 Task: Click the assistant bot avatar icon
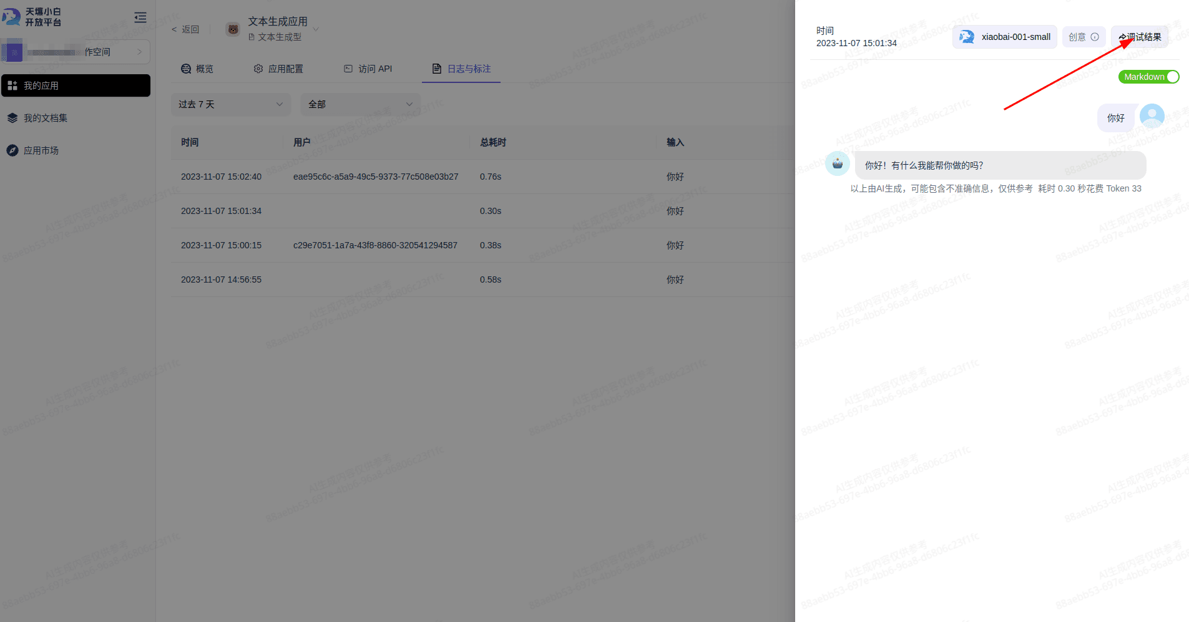tap(838, 163)
